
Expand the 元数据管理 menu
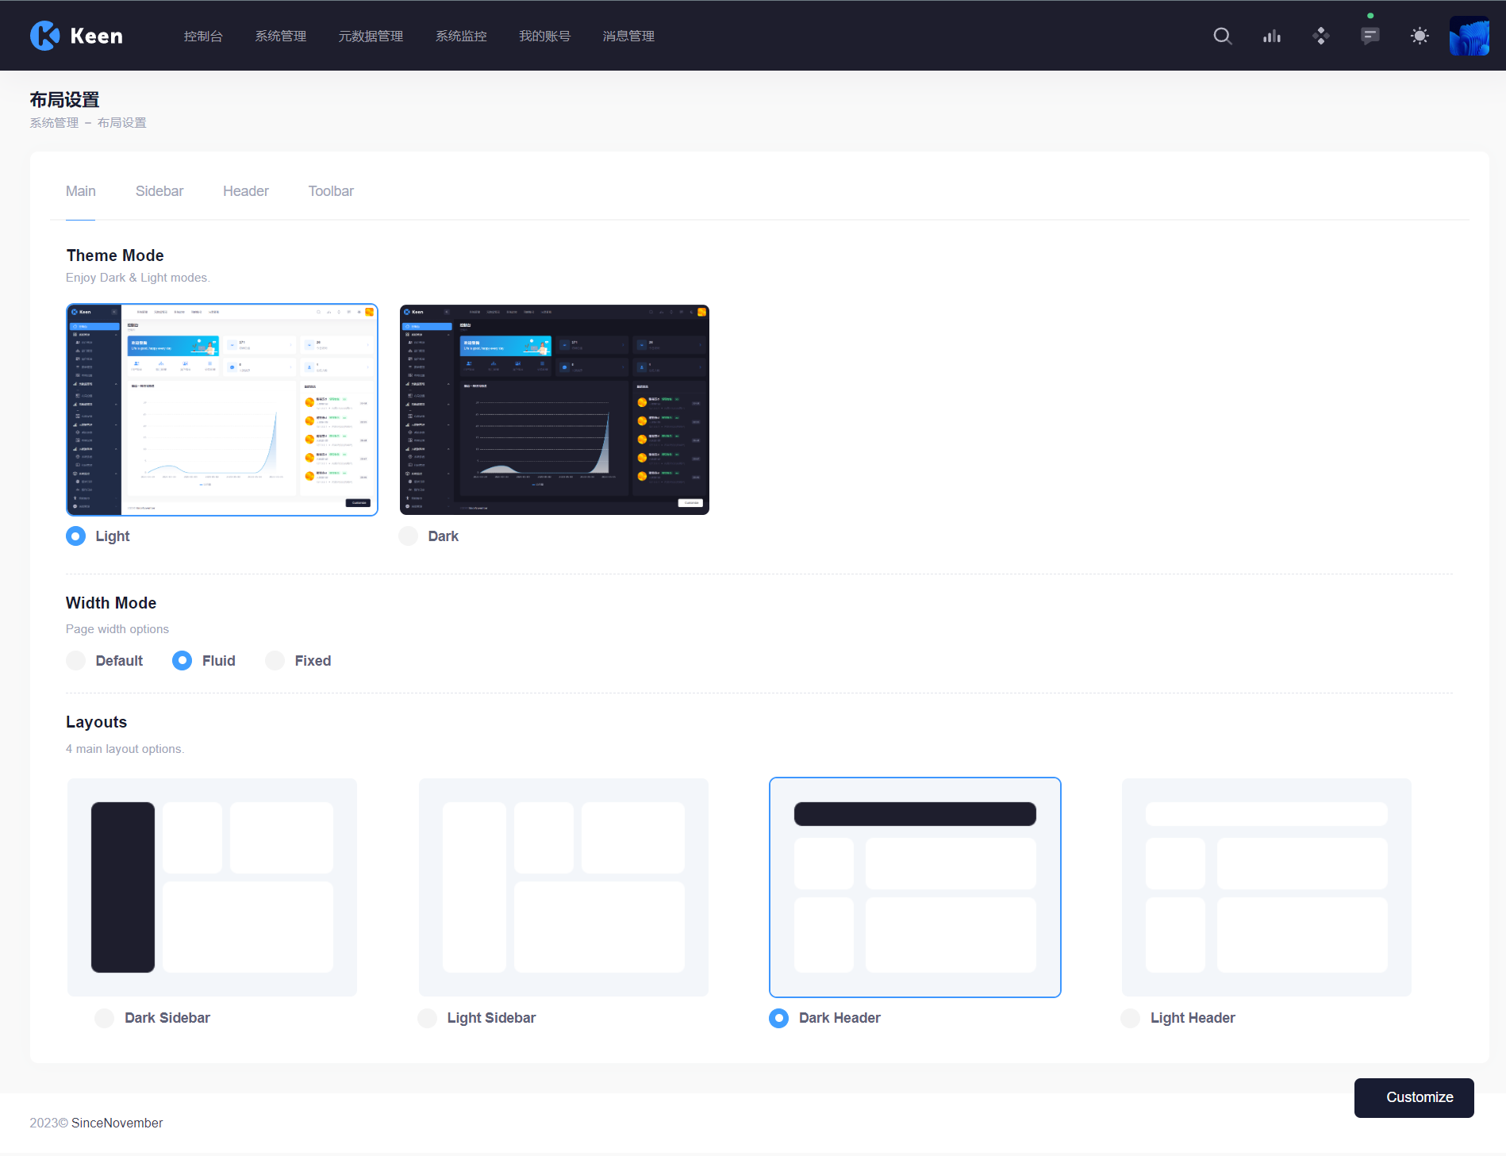[x=371, y=36]
